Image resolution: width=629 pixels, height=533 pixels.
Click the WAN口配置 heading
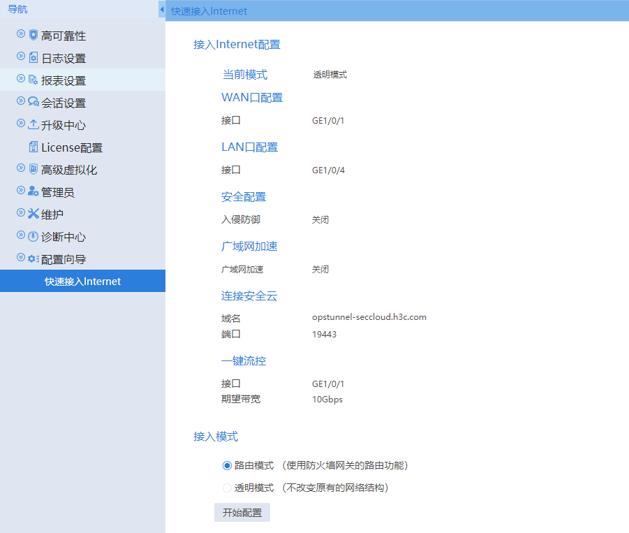click(252, 97)
